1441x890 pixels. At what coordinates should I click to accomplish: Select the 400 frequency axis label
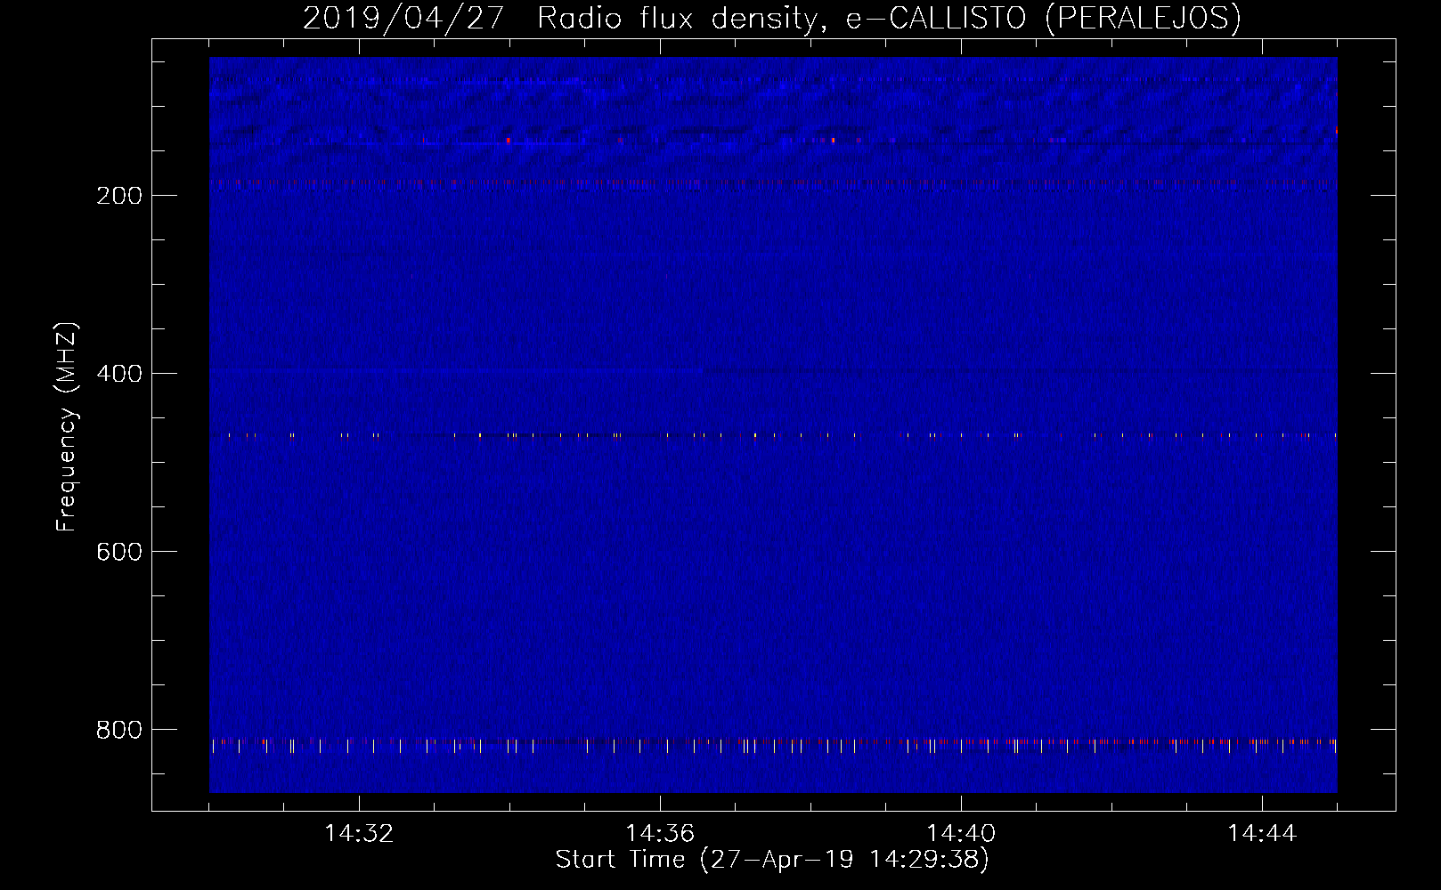[x=119, y=374]
